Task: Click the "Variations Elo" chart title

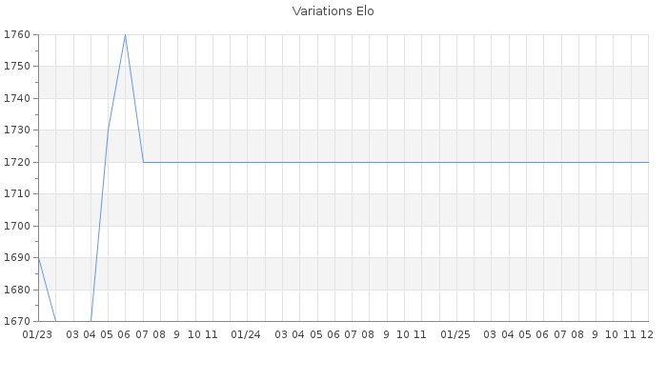Action: (x=333, y=11)
